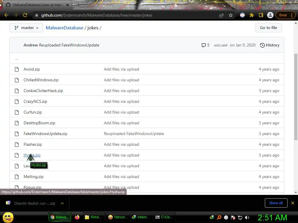Open FakeWindowsUpdate.zip file

[45, 134]
